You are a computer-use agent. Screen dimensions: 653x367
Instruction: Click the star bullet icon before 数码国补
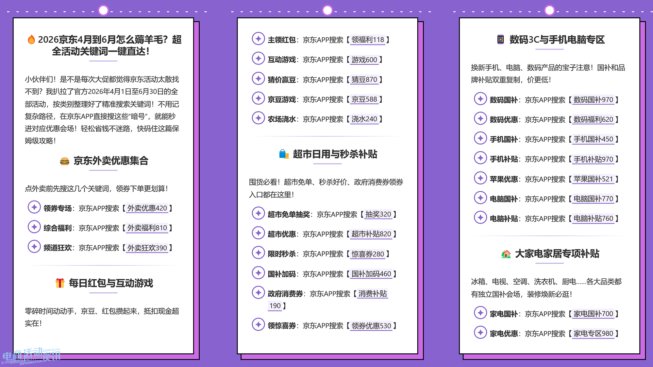pos(481,99)
